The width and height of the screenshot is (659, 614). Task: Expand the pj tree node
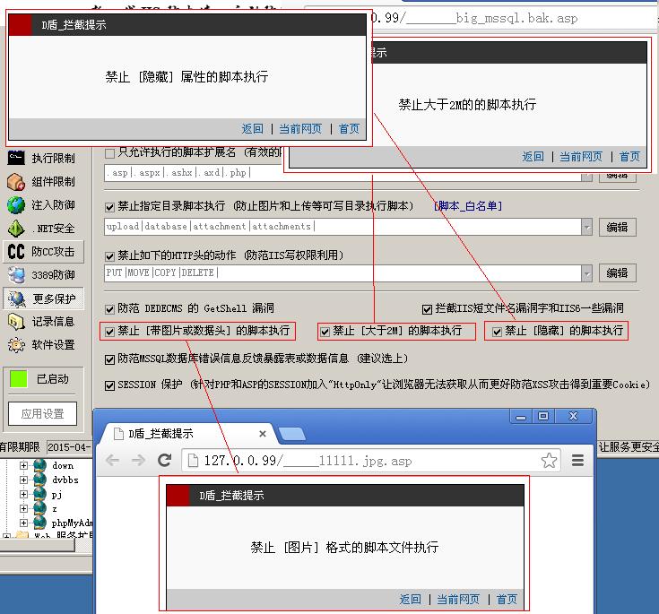point(23,494)
